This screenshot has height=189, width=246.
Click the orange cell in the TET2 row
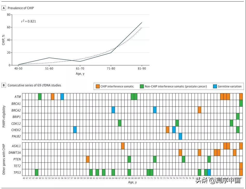(x=241, y=166)
